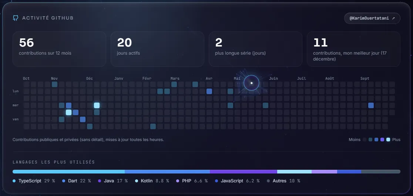Click the PHP color dot in the legend
The height and width of the screenshot is (196, 413).
click(x=178, y=181)
